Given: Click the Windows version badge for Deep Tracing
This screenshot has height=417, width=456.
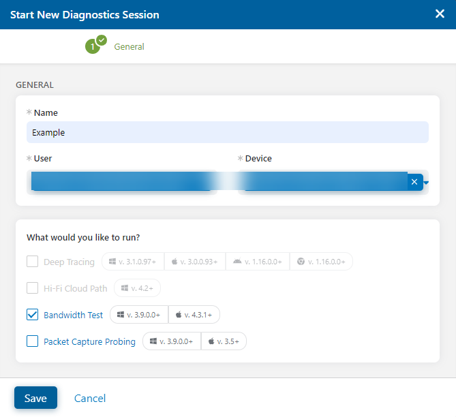Looking at the screenshot, I should tap(133, 262).
